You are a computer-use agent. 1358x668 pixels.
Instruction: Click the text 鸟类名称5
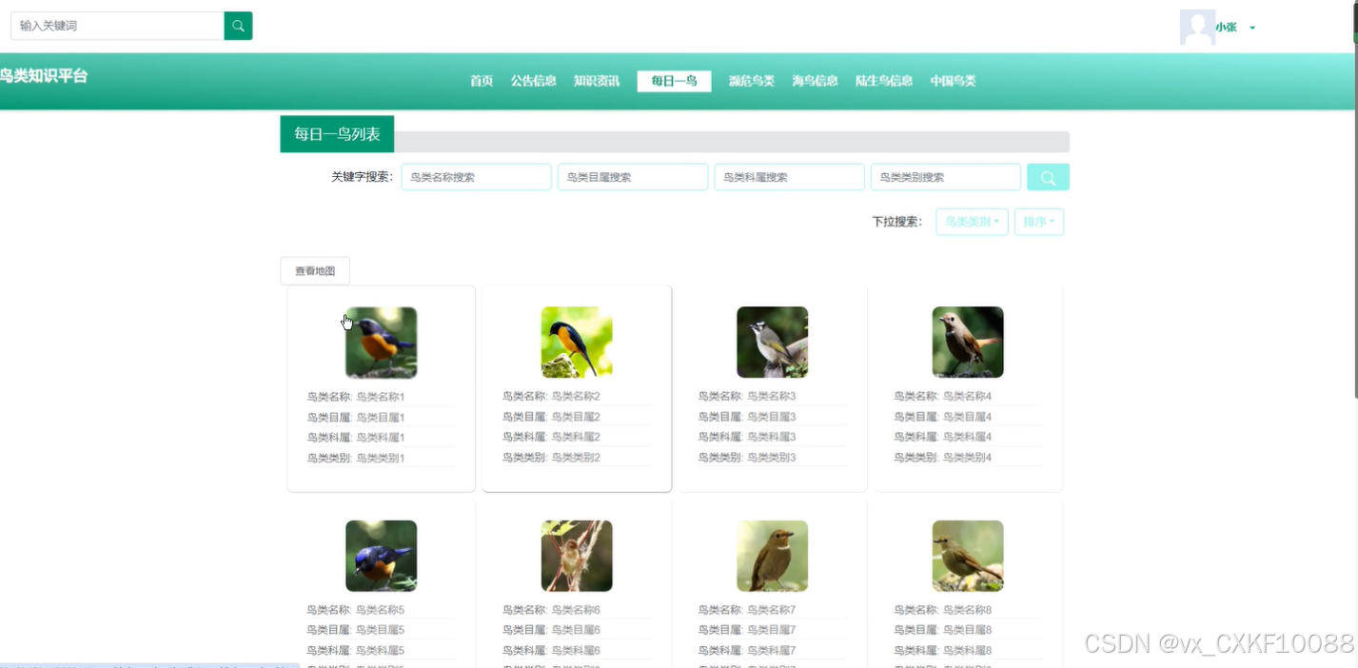[381, 610]
